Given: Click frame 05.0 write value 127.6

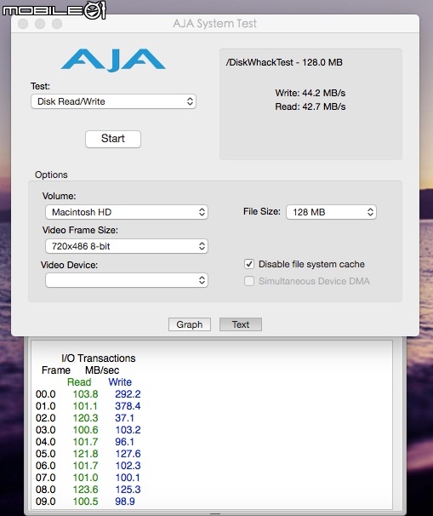Looking at the screenshot, I should 128,454.
